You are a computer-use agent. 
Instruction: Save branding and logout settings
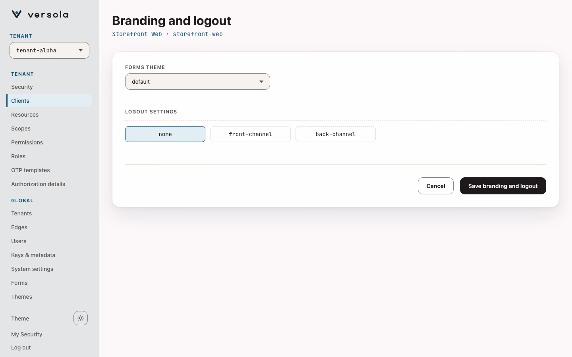click(x=503, y=186)
